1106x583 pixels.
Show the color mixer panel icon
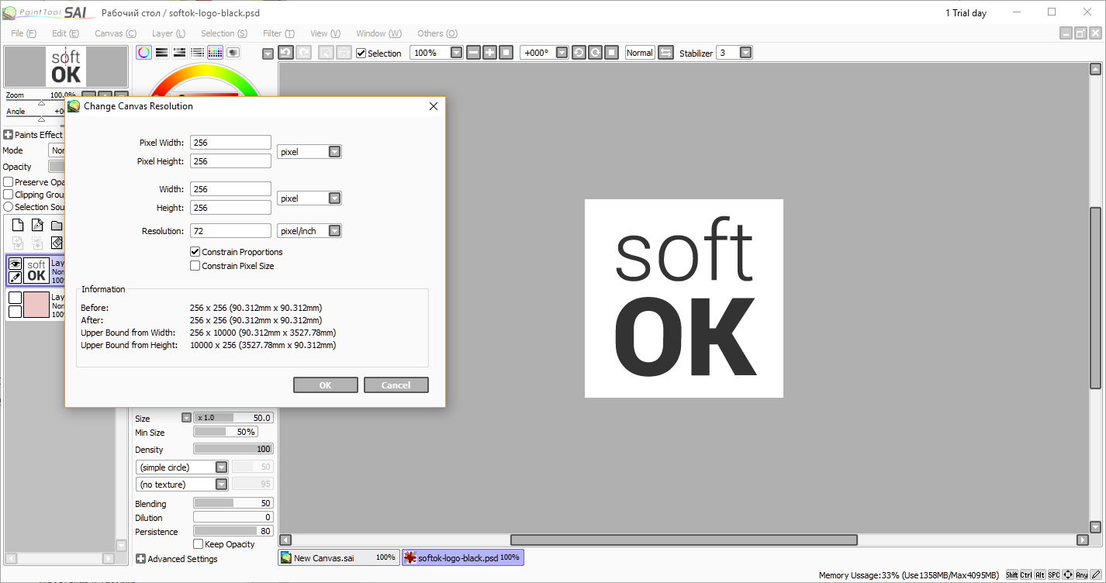[x=197, y=53]
